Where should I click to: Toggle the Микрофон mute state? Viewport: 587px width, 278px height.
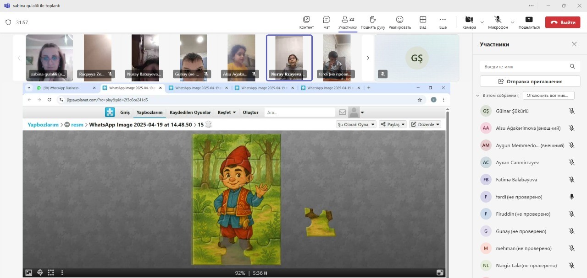pyautogui.click(x=498, y=20)
